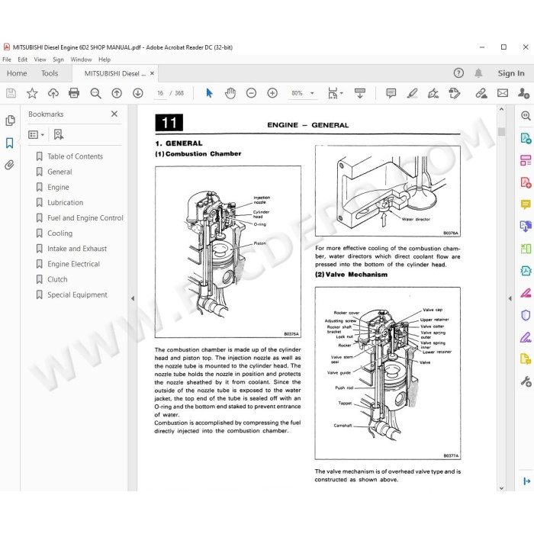Click the Save file icon
The width and height of the screenshot is (534, 534).
coord(11,93)
